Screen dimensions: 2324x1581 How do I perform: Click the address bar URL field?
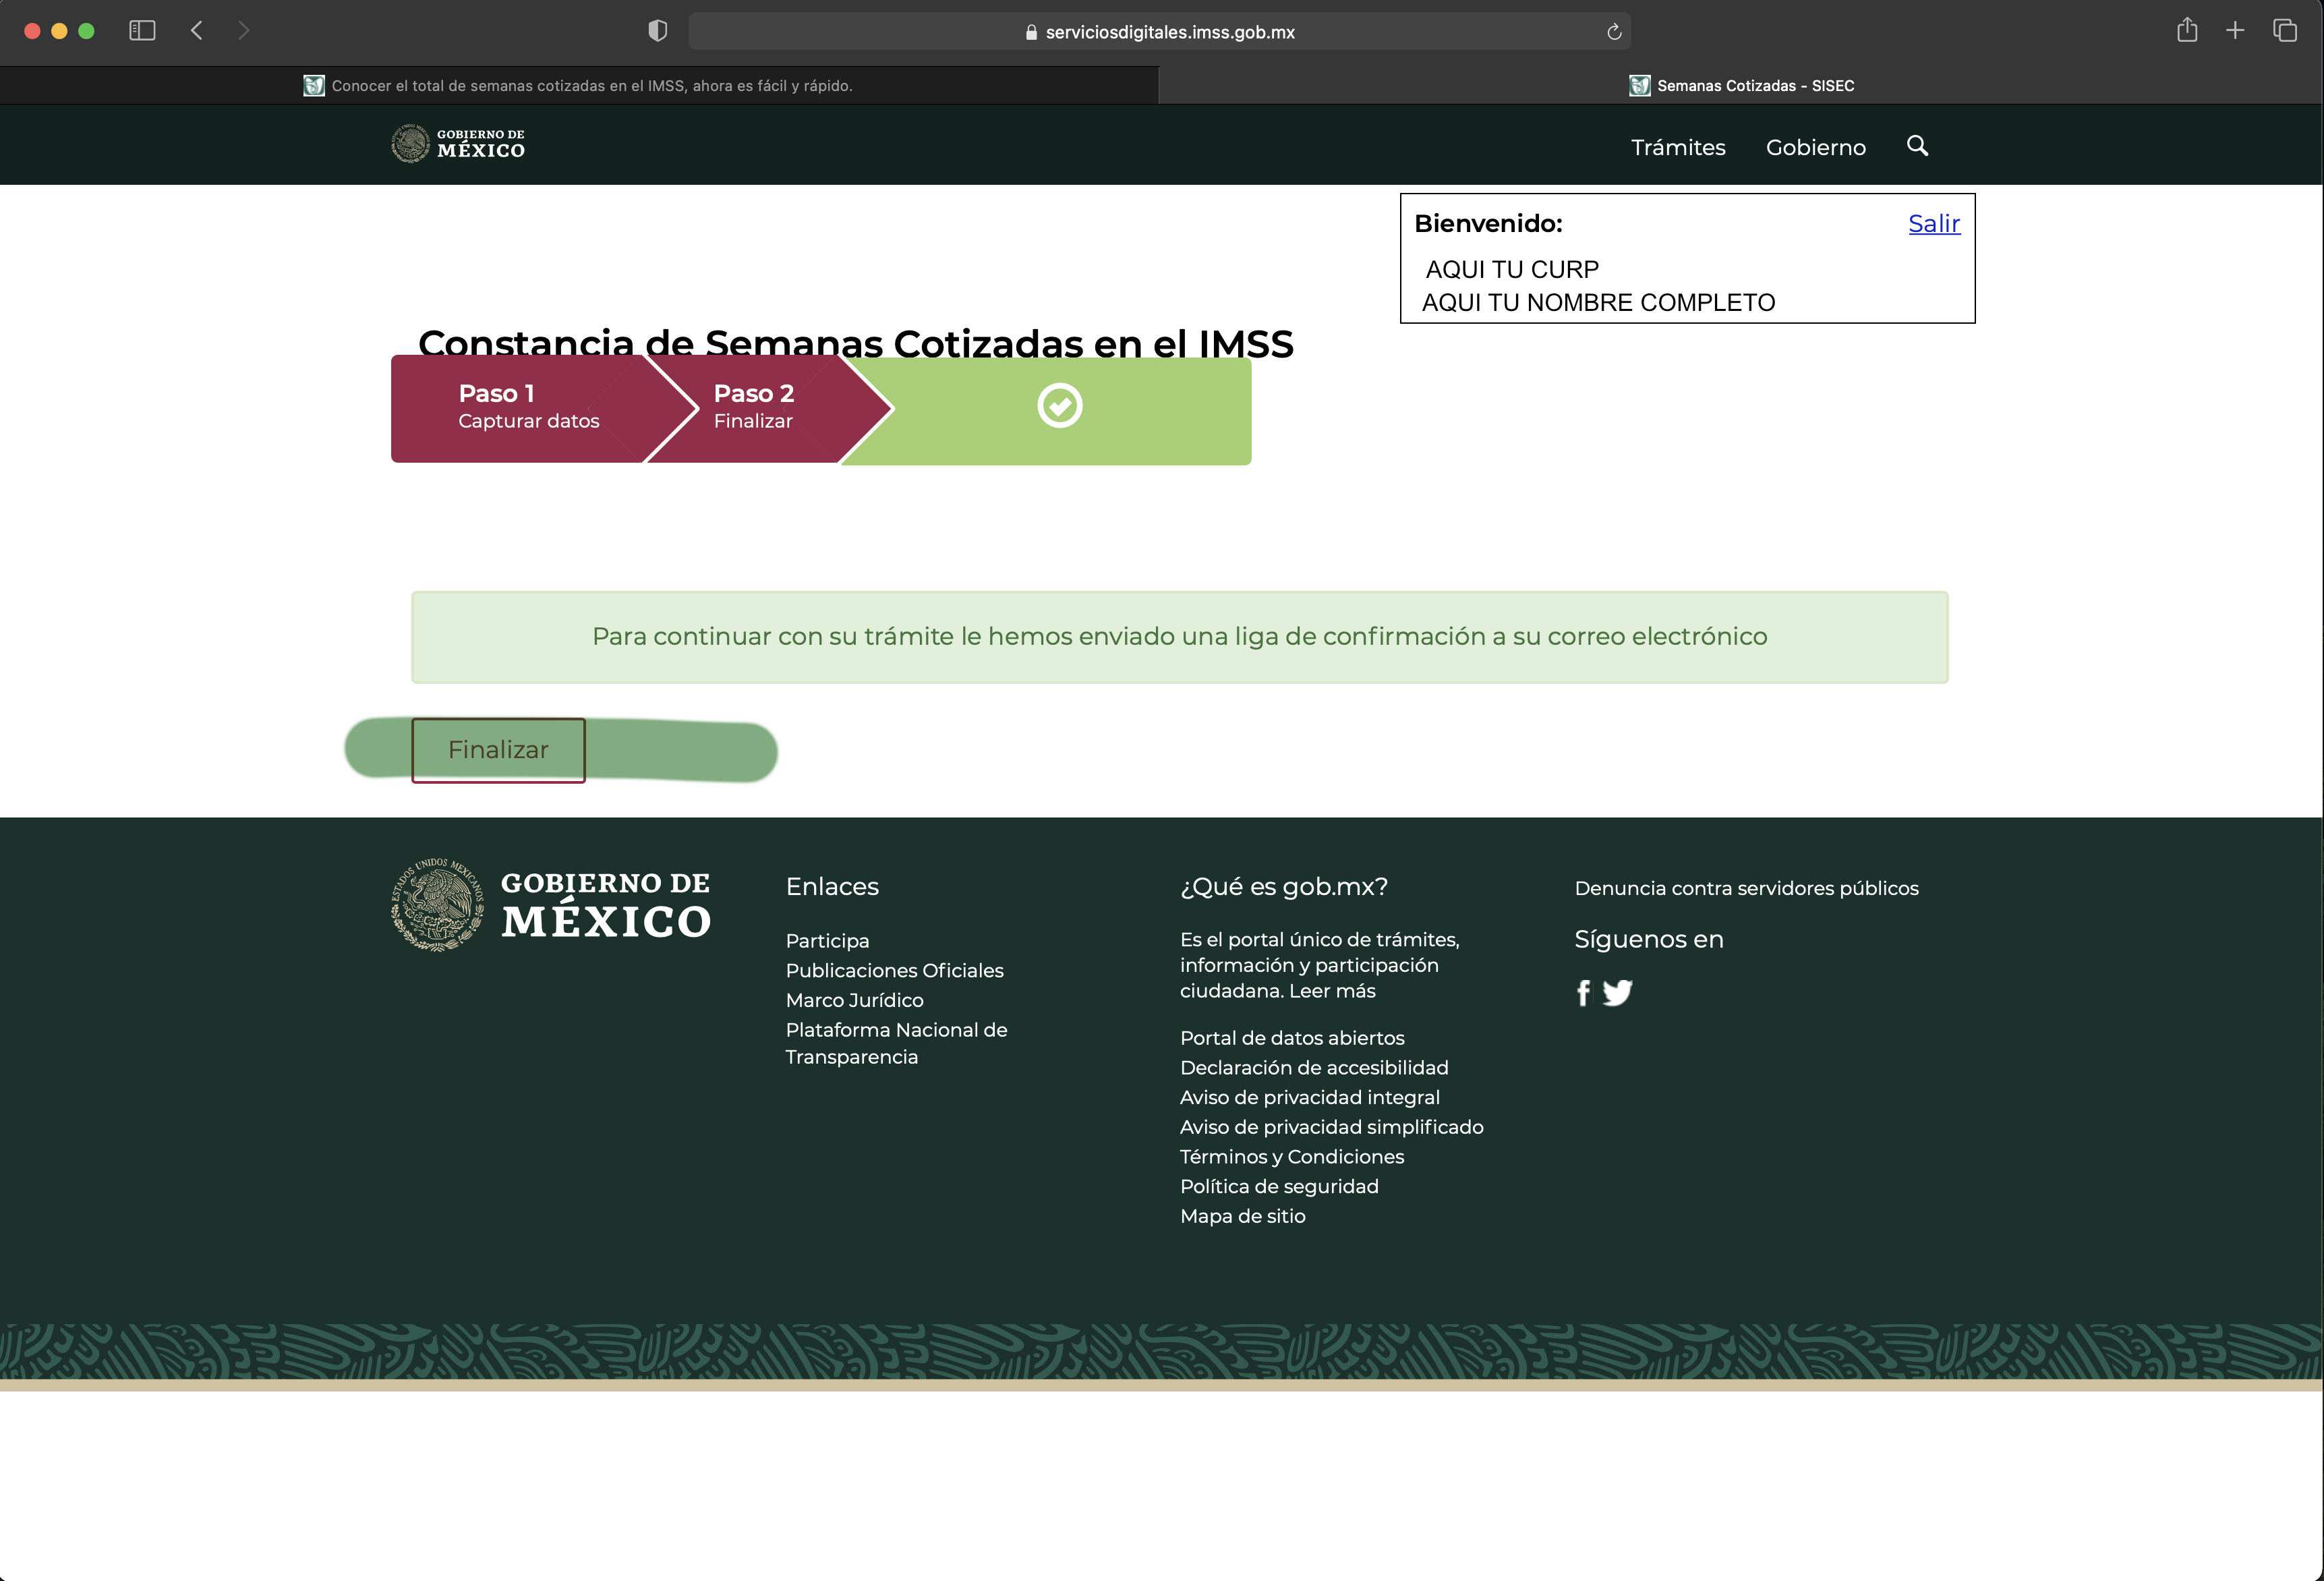click(x=1160, y=32)
